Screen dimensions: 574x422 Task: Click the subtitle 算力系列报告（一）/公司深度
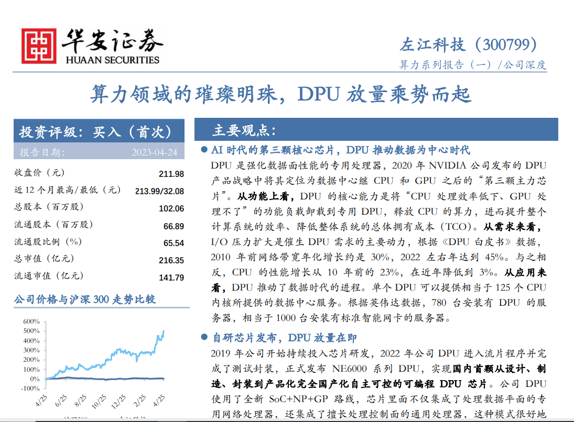473,65
